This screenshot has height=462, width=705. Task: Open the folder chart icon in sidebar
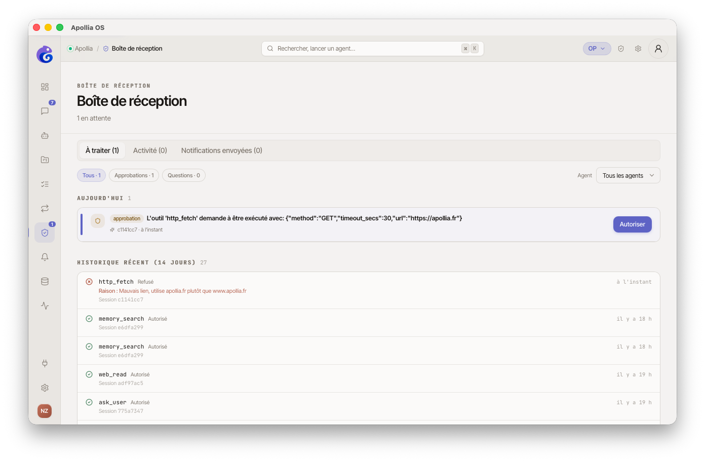pyautogui.click(x=45, y=160)
